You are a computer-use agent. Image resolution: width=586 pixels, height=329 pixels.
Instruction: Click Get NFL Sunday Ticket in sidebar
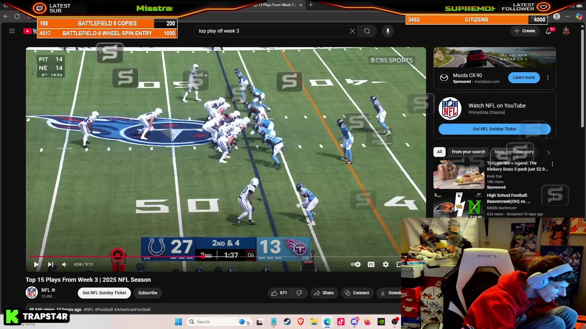click(x=494, y=129)
